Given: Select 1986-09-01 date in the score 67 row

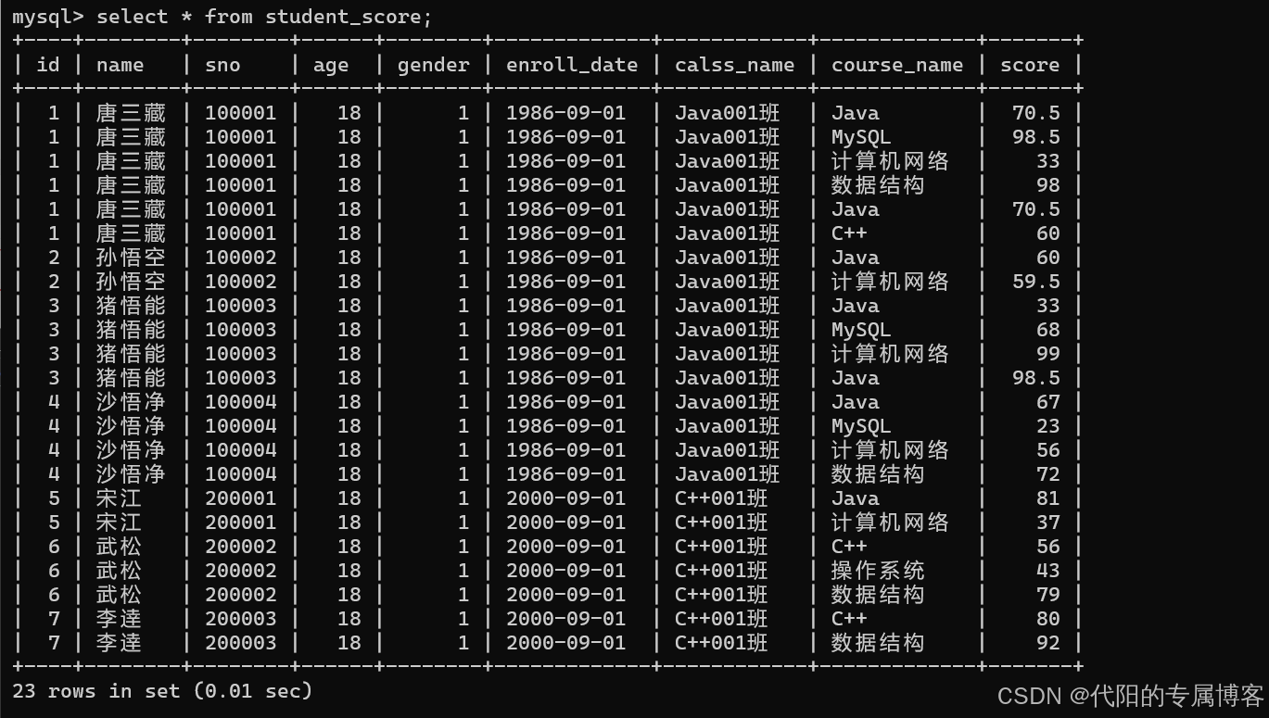Looking at the screenshot, I should click(566, 402).
